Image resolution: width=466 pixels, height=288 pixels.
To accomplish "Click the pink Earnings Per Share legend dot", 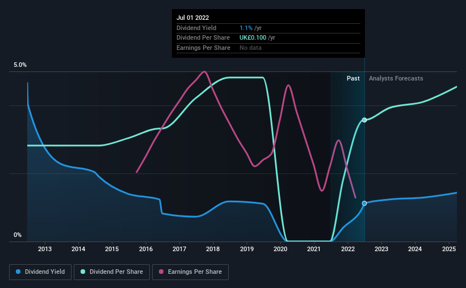I will point(161,272).
